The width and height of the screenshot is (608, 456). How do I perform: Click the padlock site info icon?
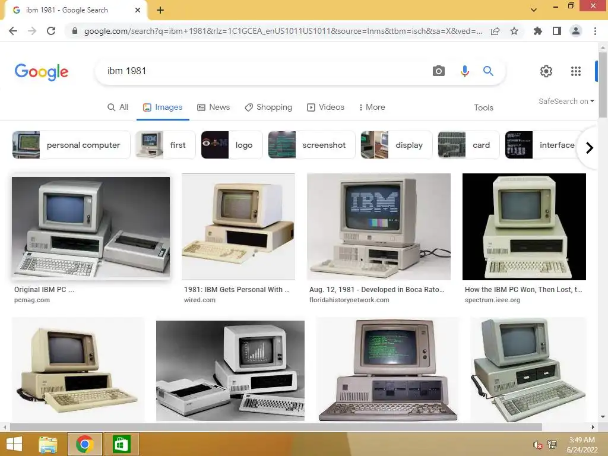[75, 31]
